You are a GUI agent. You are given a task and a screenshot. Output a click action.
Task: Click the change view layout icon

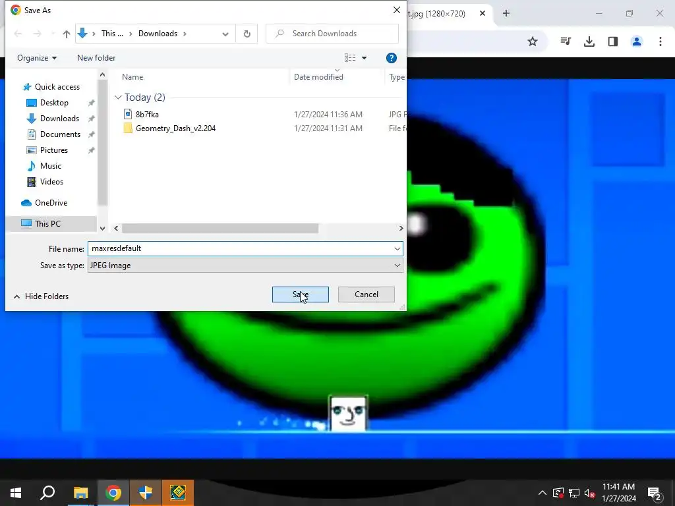(x=350, y=58)
